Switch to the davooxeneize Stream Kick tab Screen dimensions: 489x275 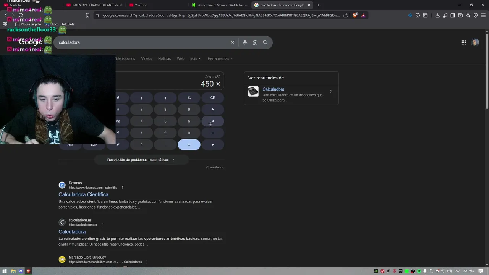click(x=220, y=5)
